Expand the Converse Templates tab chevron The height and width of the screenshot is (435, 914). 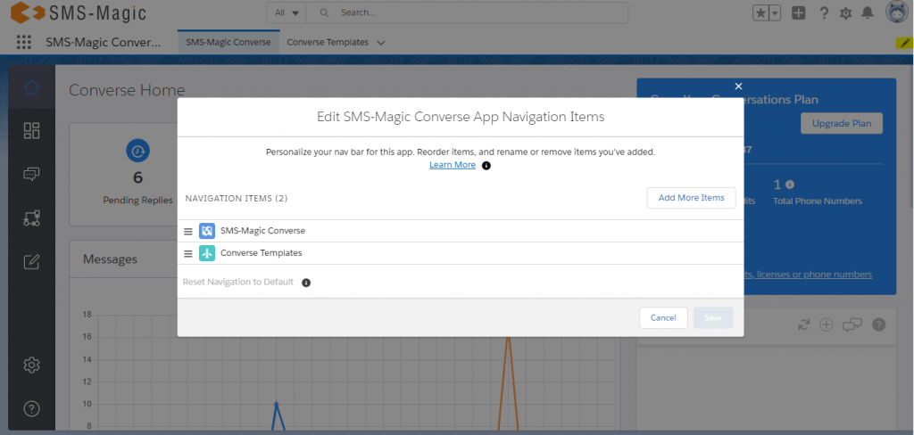(x=381, y=43)
